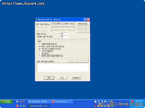The image size is (145, 108).
Task: Click 찾아보기 button for 웨이브 파일 row
Action: tap(83, 31)
